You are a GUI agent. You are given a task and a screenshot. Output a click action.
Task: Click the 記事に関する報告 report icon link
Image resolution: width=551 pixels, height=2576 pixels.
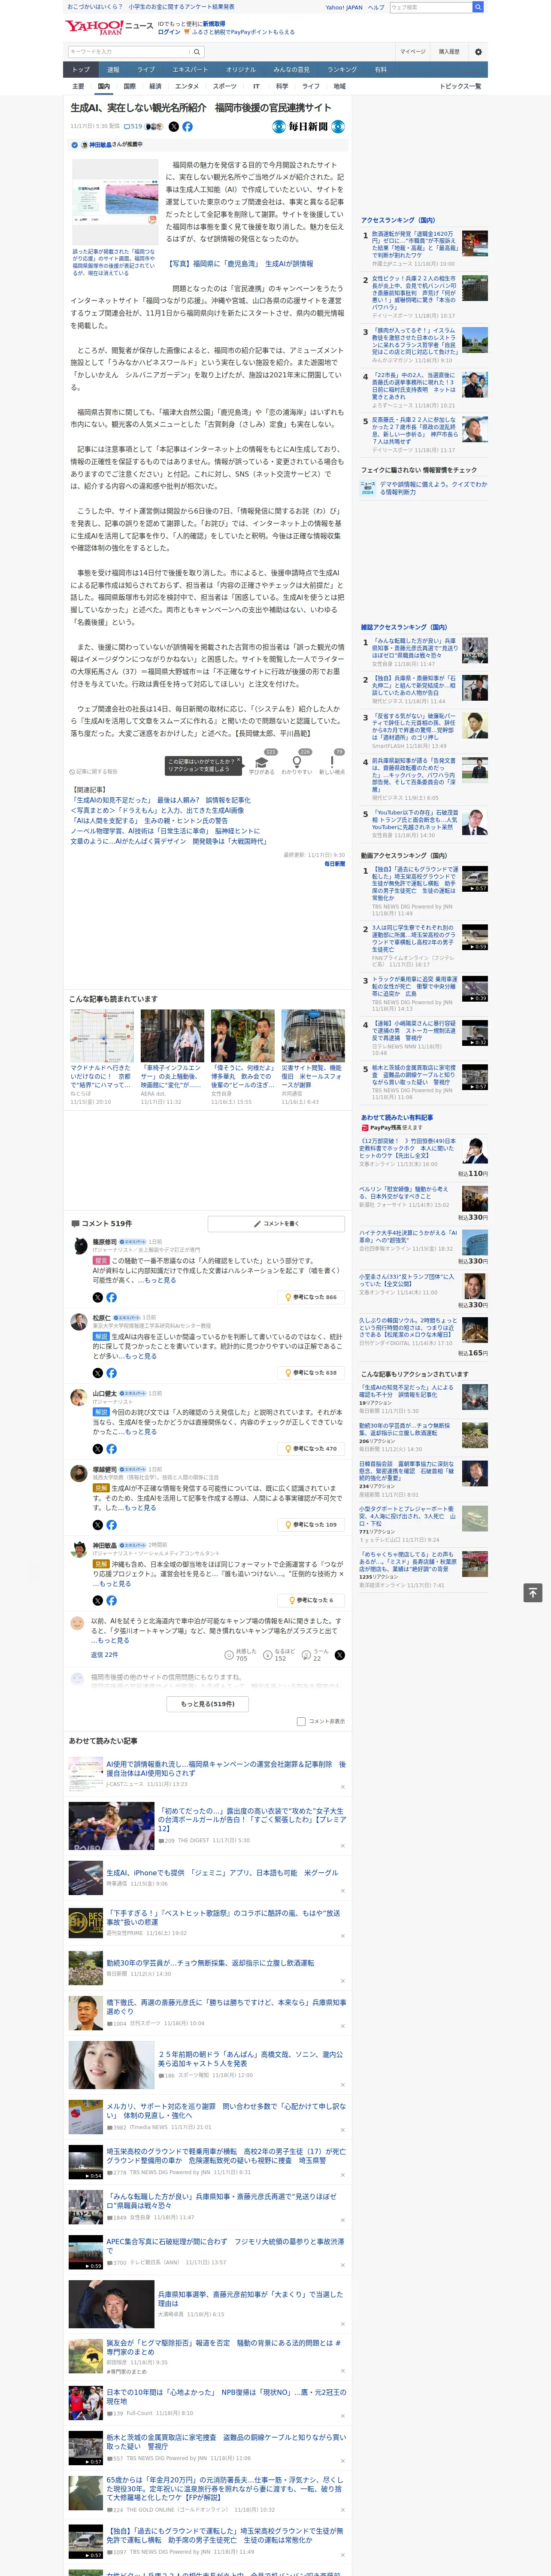(94, 771)
